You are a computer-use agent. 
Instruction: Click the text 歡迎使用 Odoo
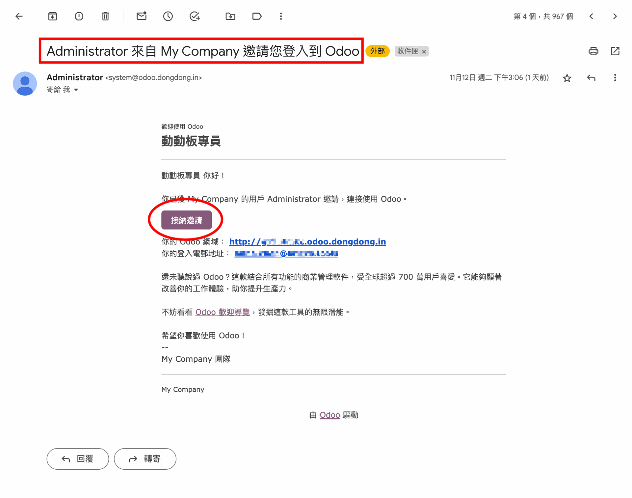182,126
